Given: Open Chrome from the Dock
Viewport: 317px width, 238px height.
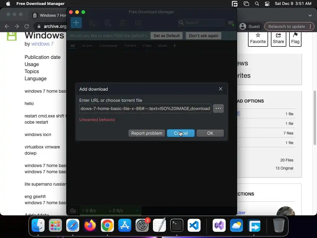Looking at the screenshot, I should click(107, 225).
